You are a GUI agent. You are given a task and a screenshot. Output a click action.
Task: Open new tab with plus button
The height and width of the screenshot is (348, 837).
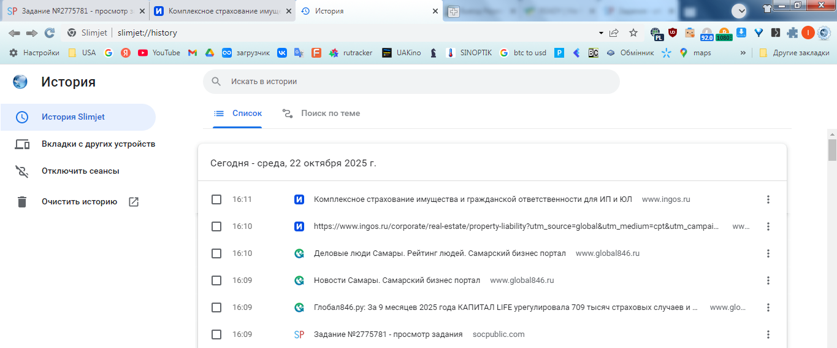(x=453, y=11)
